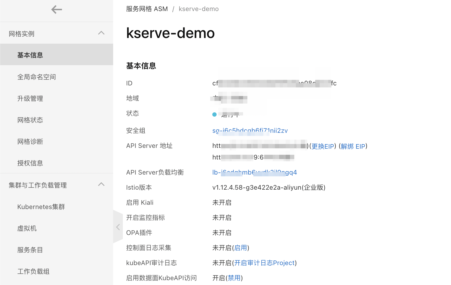Open 工作负载组
The image size is (451, 285).
click(x=33, y=272)
